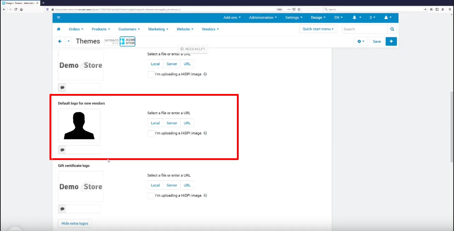This screenshot has height=231, width=454.
Task: Open the Quick start menu
Action: click(x=318, y=29)
